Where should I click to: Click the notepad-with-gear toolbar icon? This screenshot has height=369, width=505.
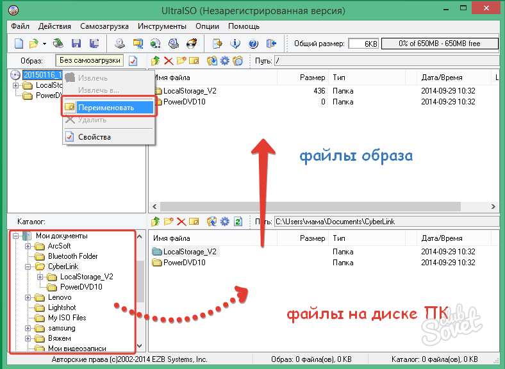click(217, 44)
